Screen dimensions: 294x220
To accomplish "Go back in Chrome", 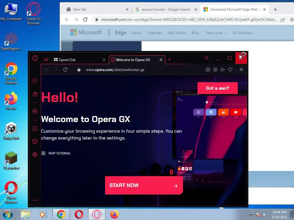I will [x=67, y=19].
